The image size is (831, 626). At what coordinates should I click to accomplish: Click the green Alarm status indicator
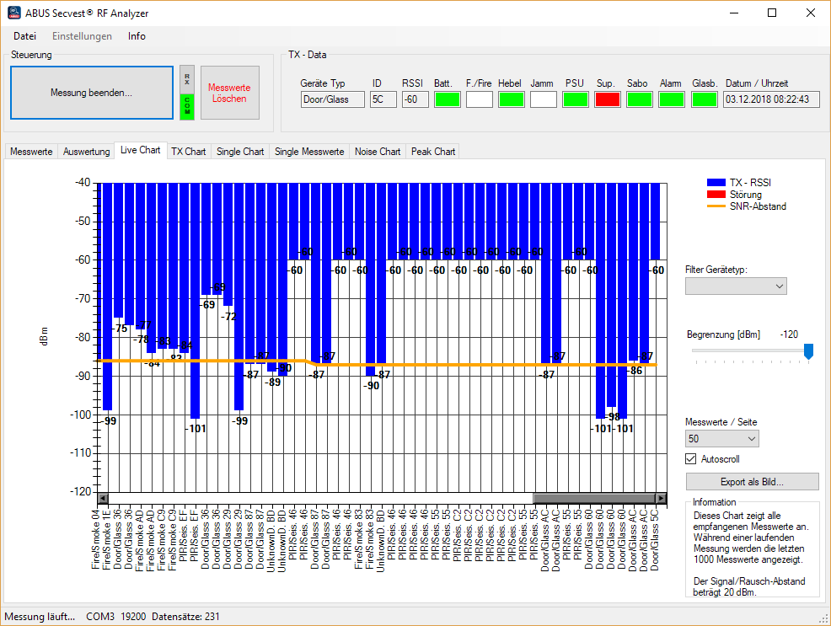(x=672, y=99)
